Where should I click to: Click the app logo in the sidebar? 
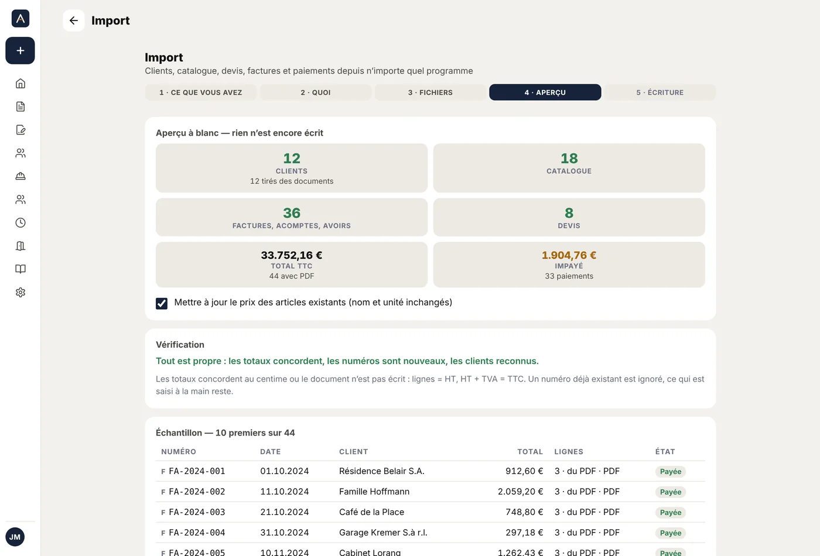coord(20,19)
